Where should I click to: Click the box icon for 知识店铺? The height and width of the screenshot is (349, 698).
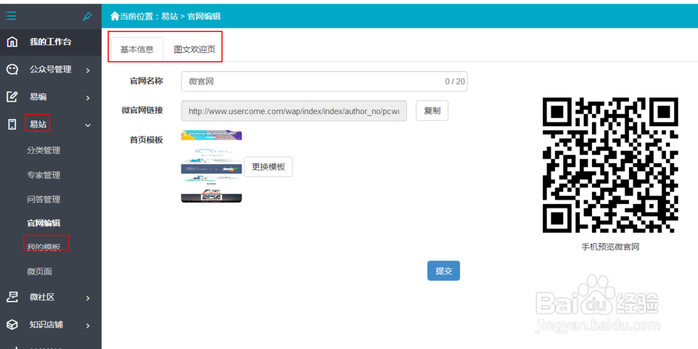point(12,325)
